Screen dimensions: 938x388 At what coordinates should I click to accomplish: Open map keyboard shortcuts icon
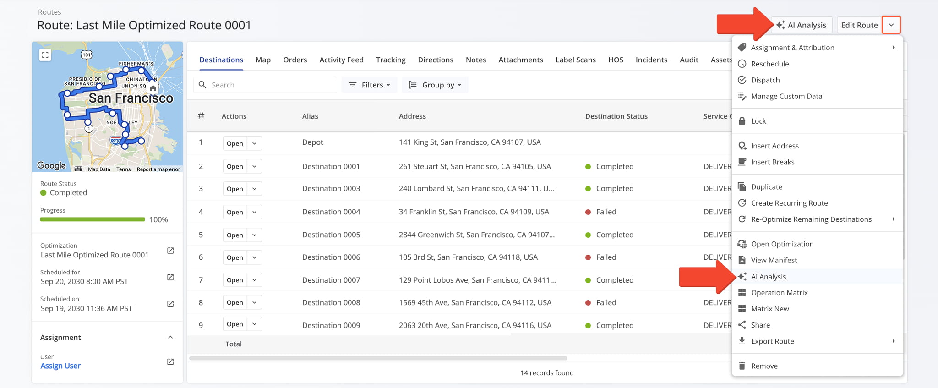78,169
